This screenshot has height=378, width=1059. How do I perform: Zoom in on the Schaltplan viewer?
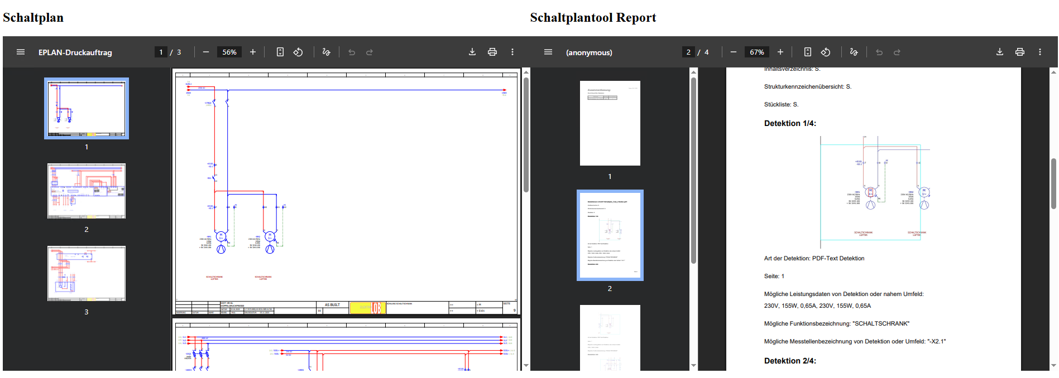253,52
